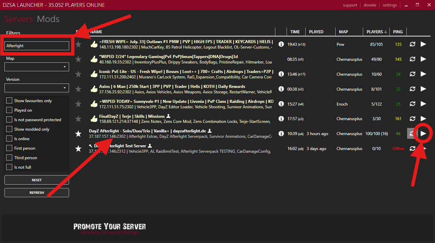This screenshot has height=243, width=435.
Task: Open launcher settings
Action: tap(390, 5)
